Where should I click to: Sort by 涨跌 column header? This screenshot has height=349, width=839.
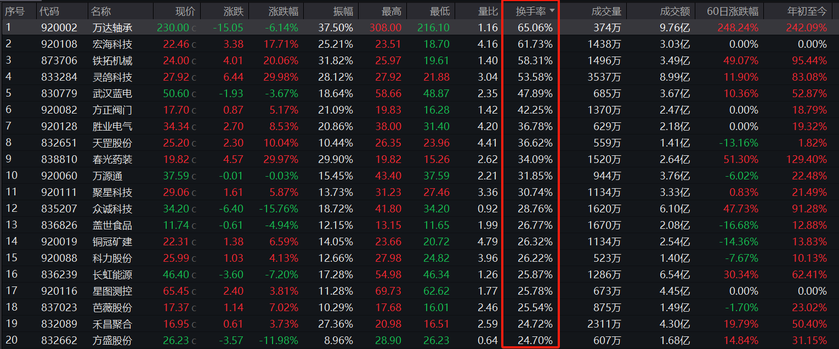[234, 11]
